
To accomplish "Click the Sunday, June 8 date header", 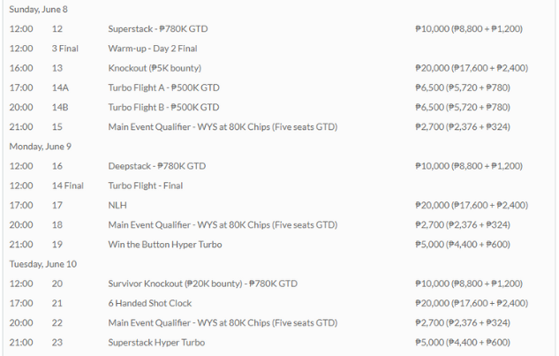I will click(x=39, y=9).
